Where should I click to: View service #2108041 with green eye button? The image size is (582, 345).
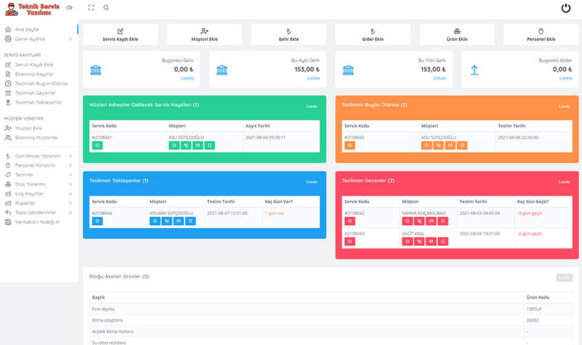(97, 145)
